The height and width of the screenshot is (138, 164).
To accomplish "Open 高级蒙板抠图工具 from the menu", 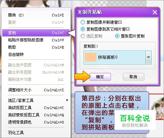I will pos(36,115).
